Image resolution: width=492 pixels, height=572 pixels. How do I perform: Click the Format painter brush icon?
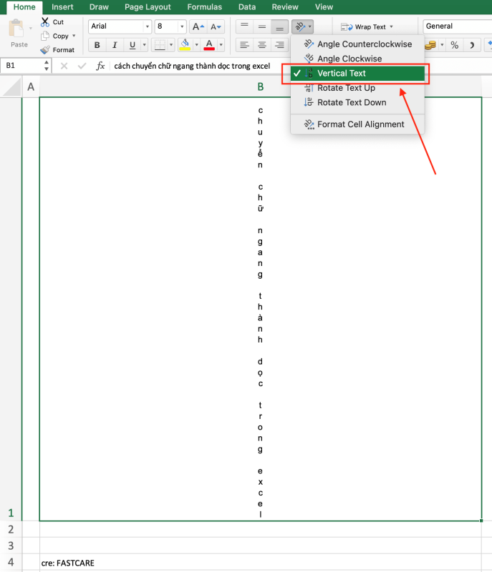[x=45, y=49]
